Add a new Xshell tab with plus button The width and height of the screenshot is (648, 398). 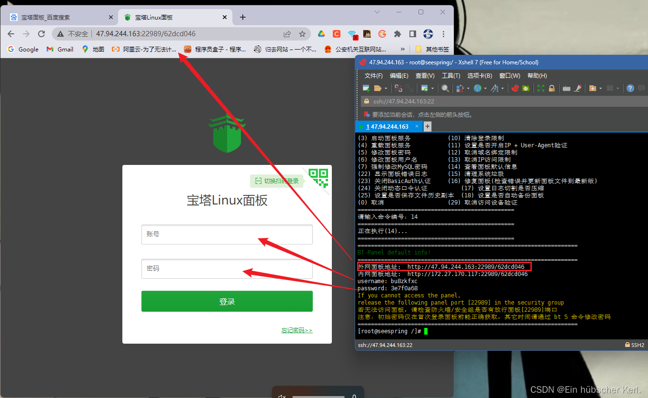[x=427, y=126]
